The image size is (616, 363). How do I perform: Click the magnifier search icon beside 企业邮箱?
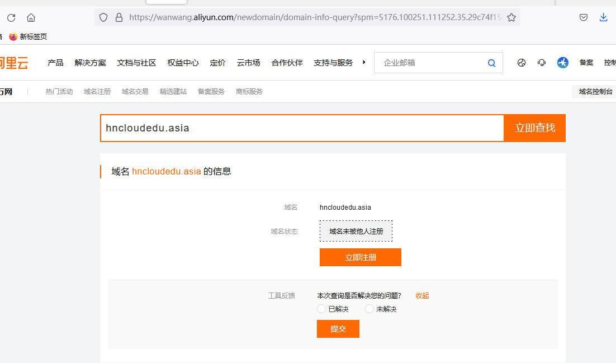(x=491, y=63)
